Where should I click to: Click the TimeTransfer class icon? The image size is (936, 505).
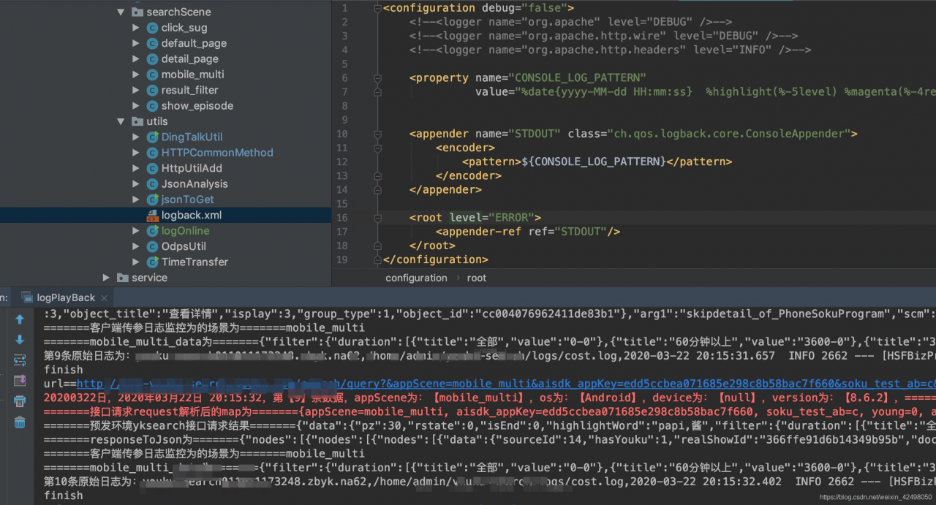(152, 262)
